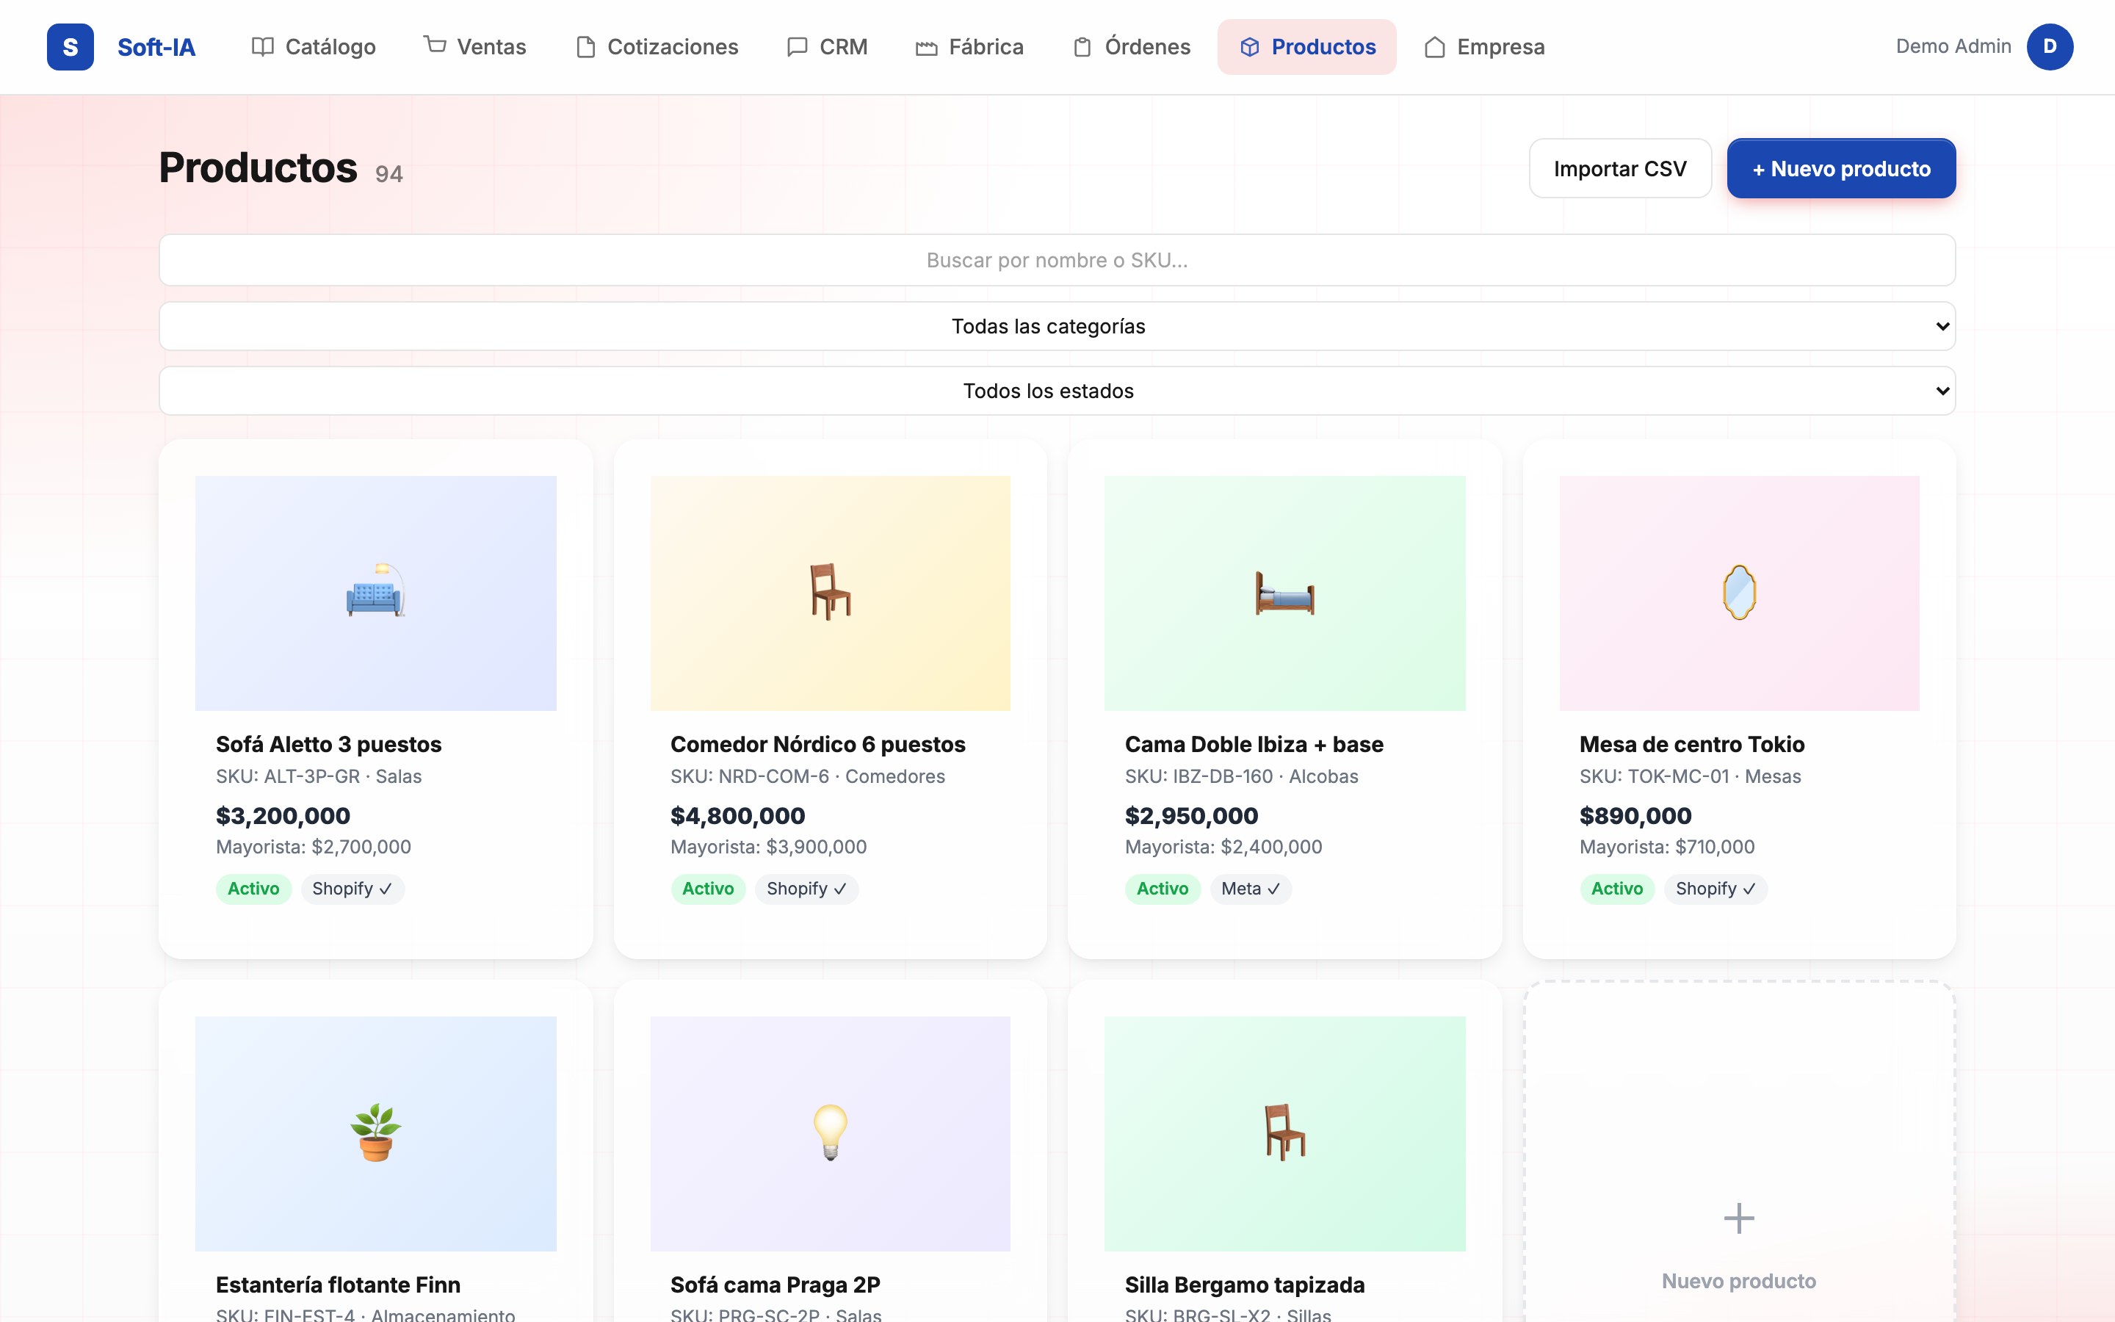
Task: Open Estantería flotante Finn title
Action: (339, 1285)
